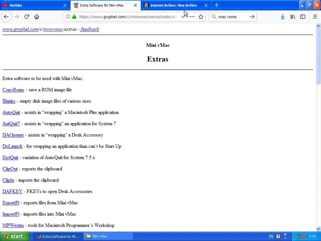Open the DoLaunch link
The image size is (321, 241).
[12, 146]
